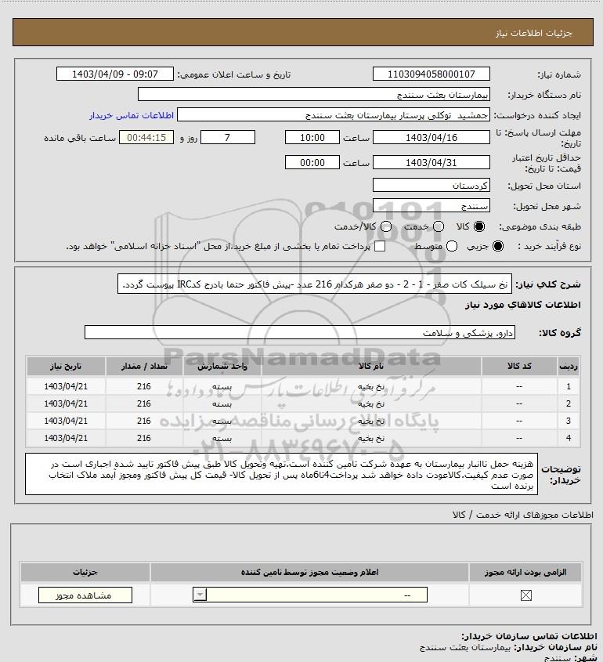The width and height of the screenshot is (603, 662).
Task: Open the اطلاعات تماس خریدار link
Action: coord(132,115)
